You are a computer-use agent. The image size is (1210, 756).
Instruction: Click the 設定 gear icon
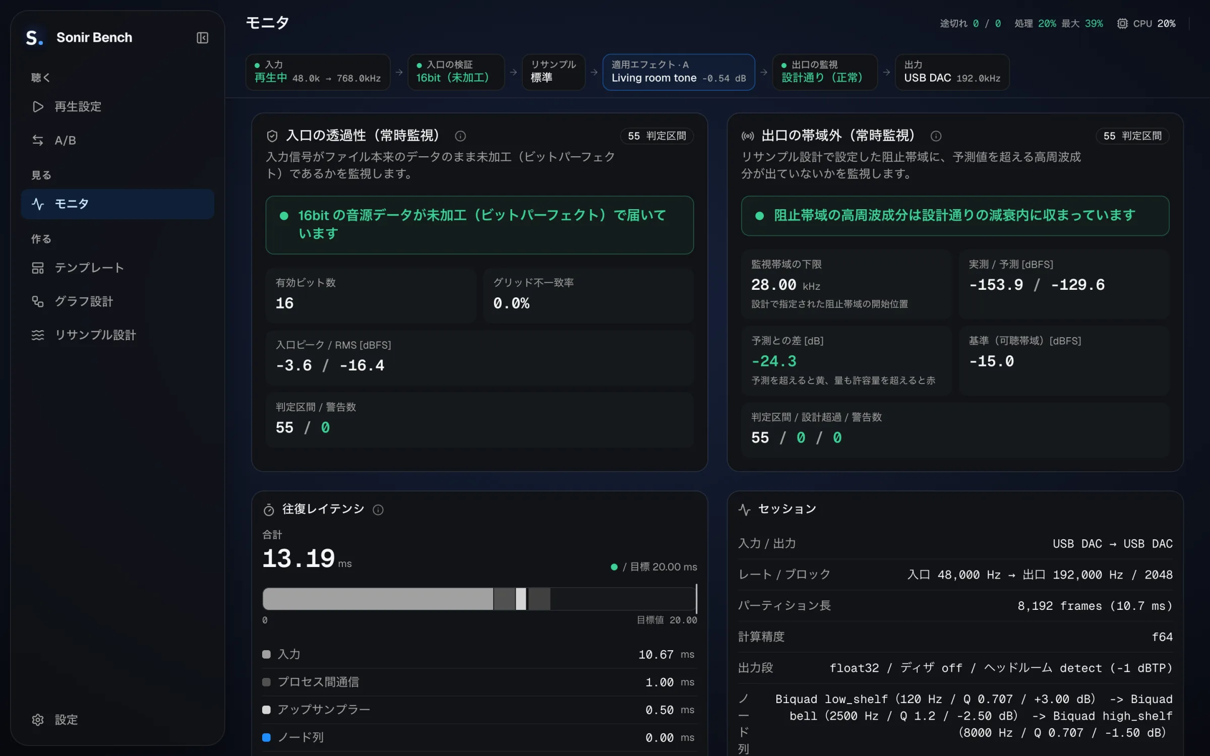point(38,720)
